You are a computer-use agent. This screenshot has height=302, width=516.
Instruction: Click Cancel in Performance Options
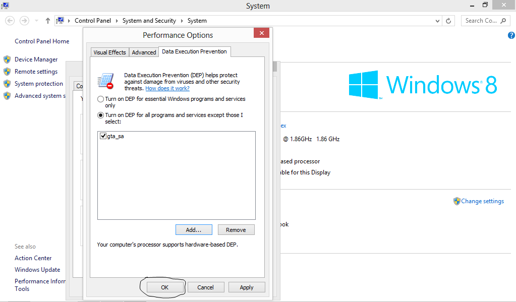[206, 287]
